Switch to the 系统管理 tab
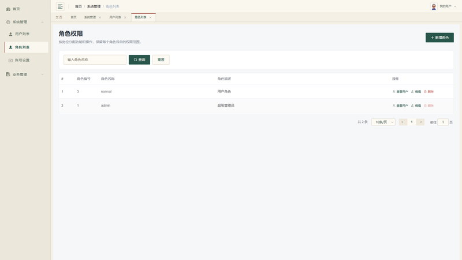The width and height of the screenshot is (462, 260). click(90, 17)
